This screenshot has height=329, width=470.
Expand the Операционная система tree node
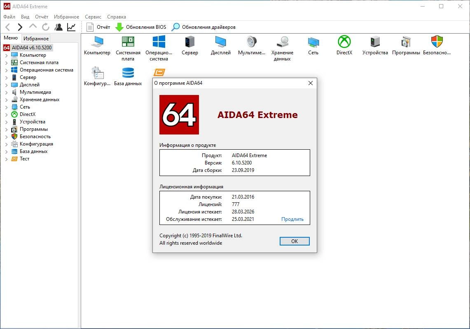[6, 70]
